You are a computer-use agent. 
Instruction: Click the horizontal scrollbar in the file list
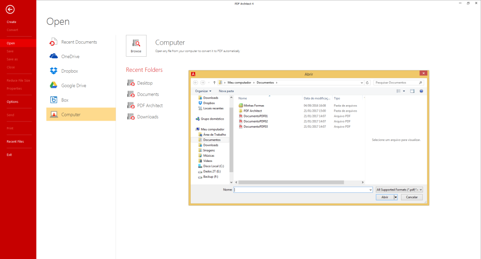click(x=291, y=183)
